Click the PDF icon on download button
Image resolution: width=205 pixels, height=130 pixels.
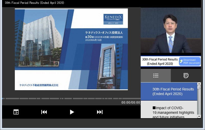[x=181, y=61]
